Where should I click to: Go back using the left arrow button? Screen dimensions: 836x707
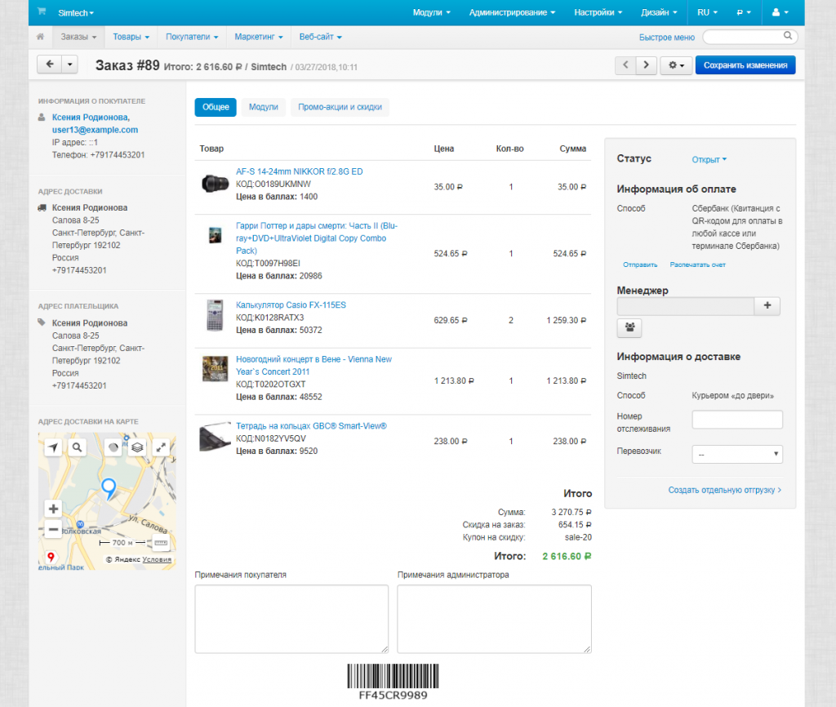coord(50,64)
